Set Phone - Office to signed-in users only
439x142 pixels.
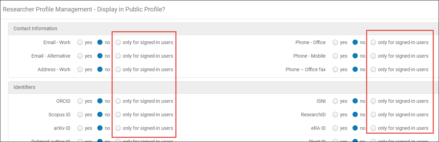[x=373, y=42]
